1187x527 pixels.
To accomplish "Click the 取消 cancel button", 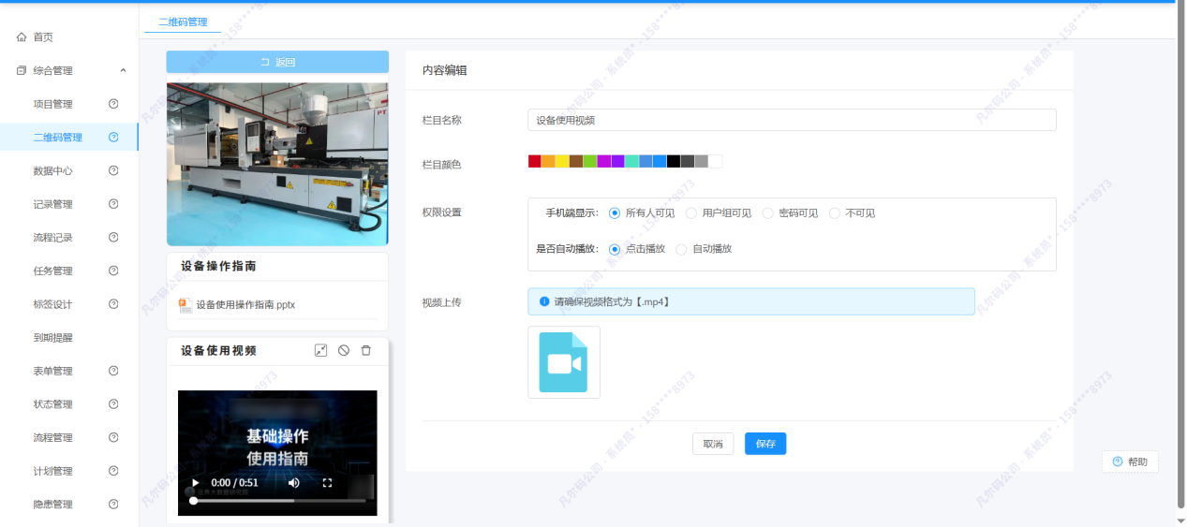I will point(713,444).
